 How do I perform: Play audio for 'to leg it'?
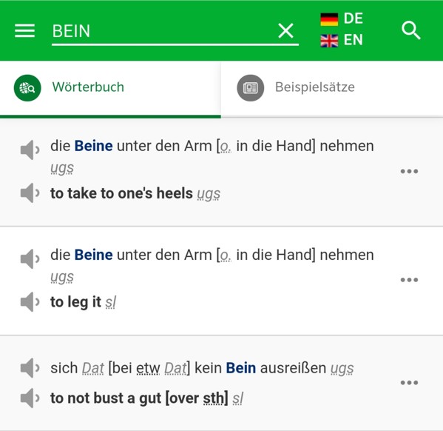tap(30, 301)
